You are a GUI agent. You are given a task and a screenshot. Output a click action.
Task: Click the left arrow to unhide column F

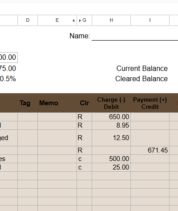tap(73, 21)
